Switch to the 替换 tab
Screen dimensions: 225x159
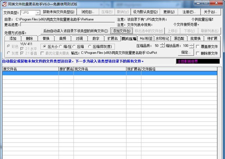tap(46, 38)
